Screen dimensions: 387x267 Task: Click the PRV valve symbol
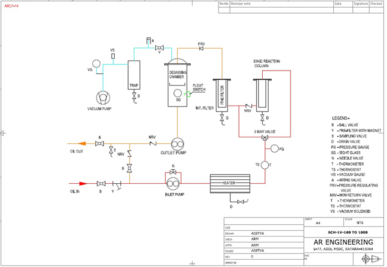tap(201, 49)
